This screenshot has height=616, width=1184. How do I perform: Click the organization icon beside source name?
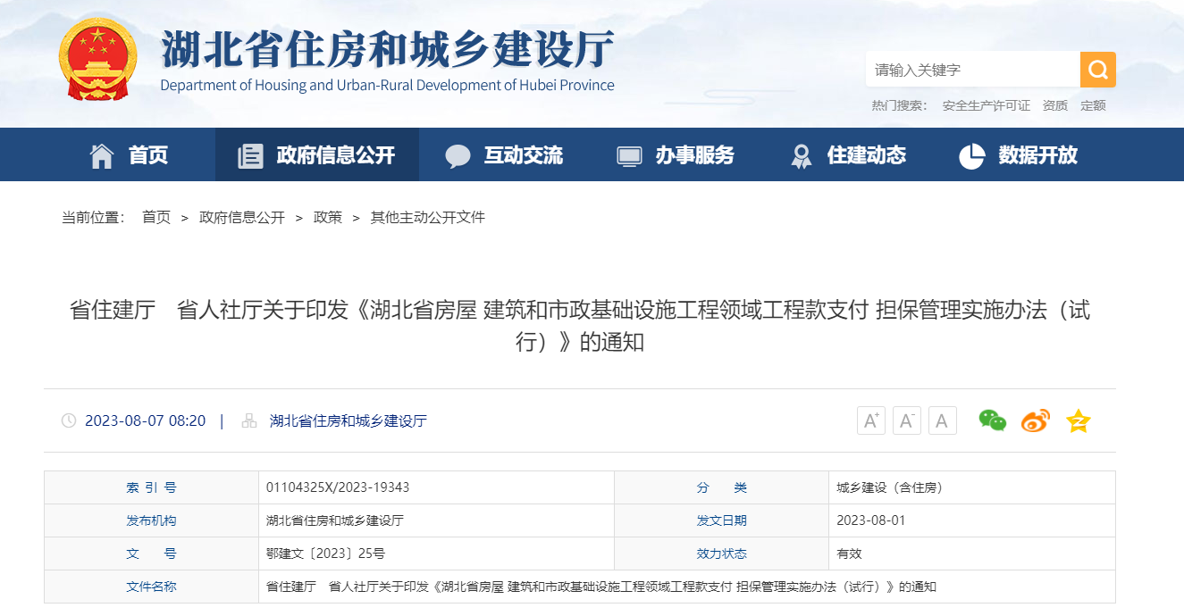pos(249,420)
